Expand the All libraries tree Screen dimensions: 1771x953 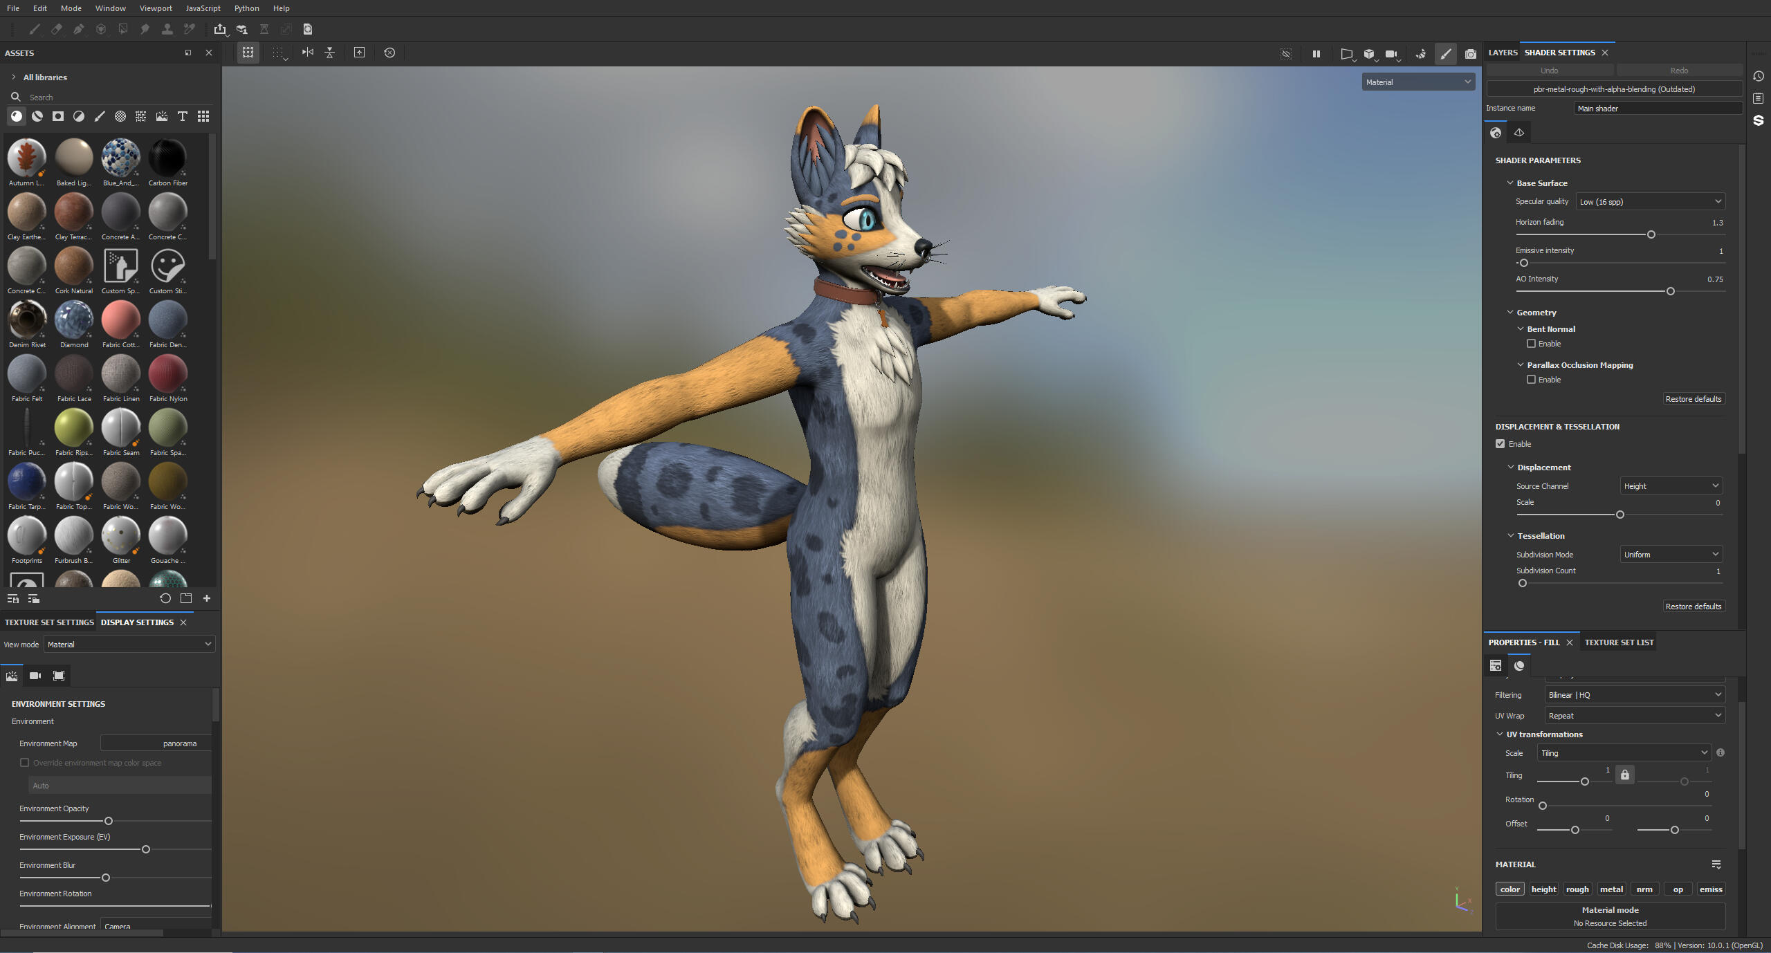(13, 77)
